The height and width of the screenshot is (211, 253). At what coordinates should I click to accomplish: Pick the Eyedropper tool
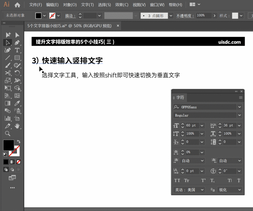[17, 103]
